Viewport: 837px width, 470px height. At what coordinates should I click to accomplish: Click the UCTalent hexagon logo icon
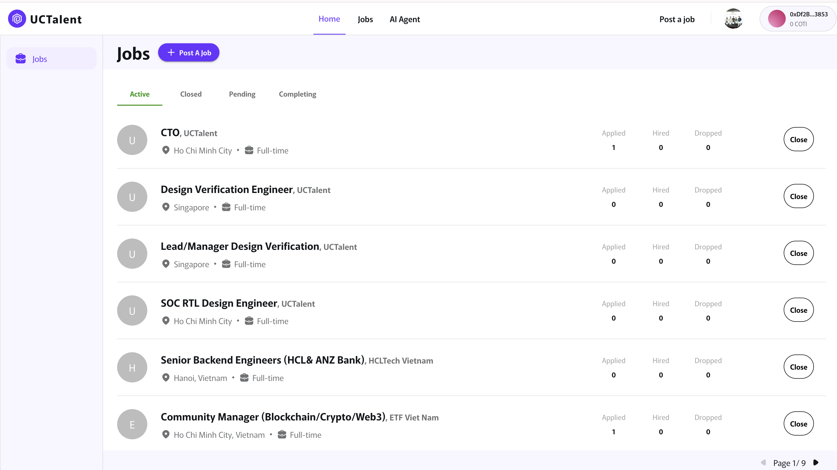pyautogui.click(x=17, y=19)
